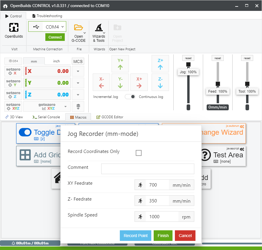Click the MCS button
262x250 pixels.
78,61
